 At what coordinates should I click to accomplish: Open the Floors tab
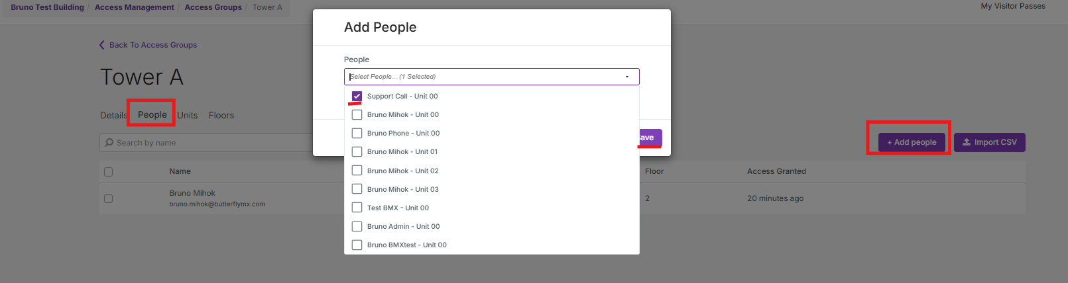tap(221, 115)
